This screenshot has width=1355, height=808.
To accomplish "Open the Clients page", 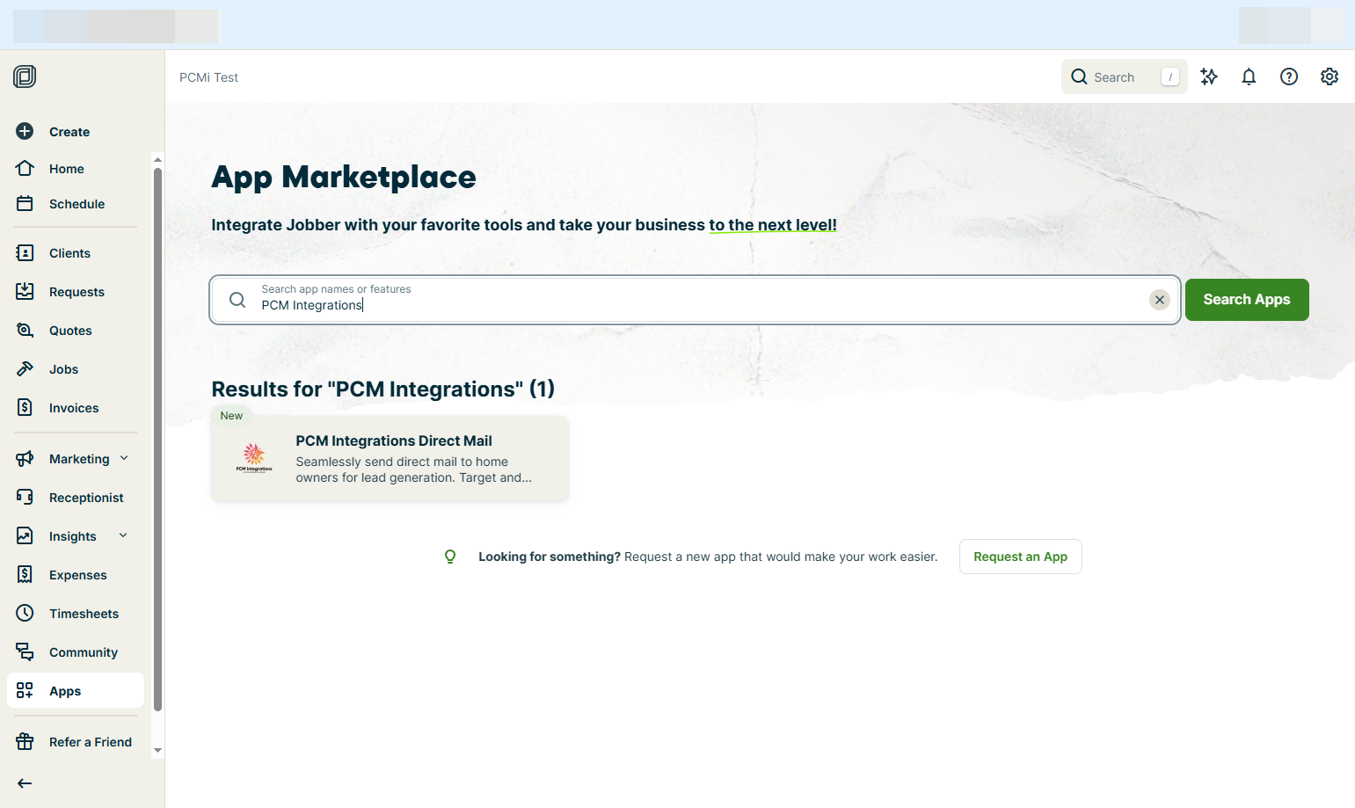I will [x=76, y=253].
